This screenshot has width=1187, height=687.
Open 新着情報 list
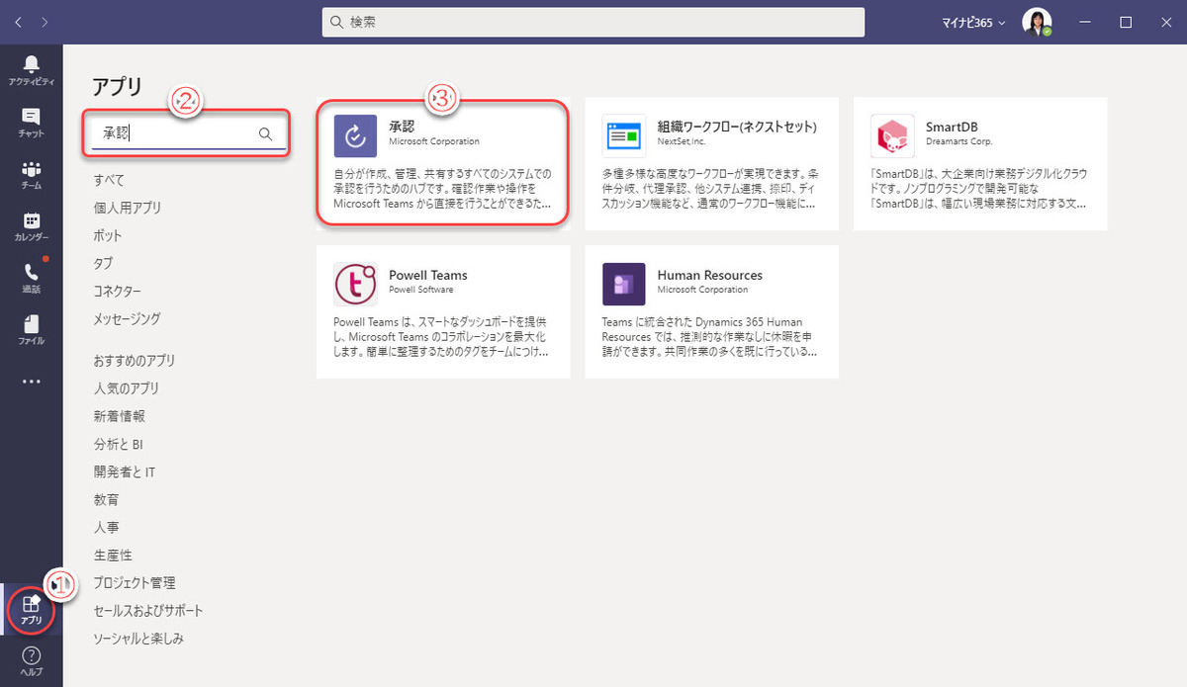click(120, 416)
